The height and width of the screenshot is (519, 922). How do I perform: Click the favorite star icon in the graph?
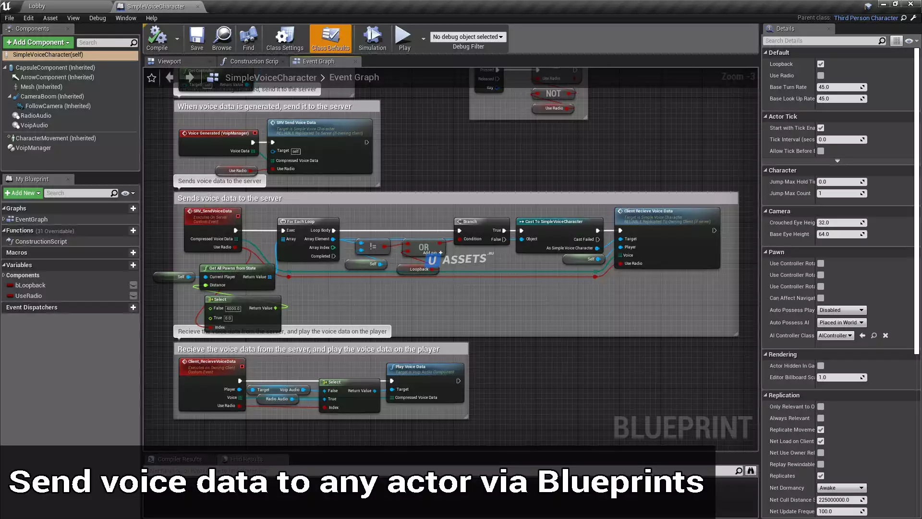(152, 78)
